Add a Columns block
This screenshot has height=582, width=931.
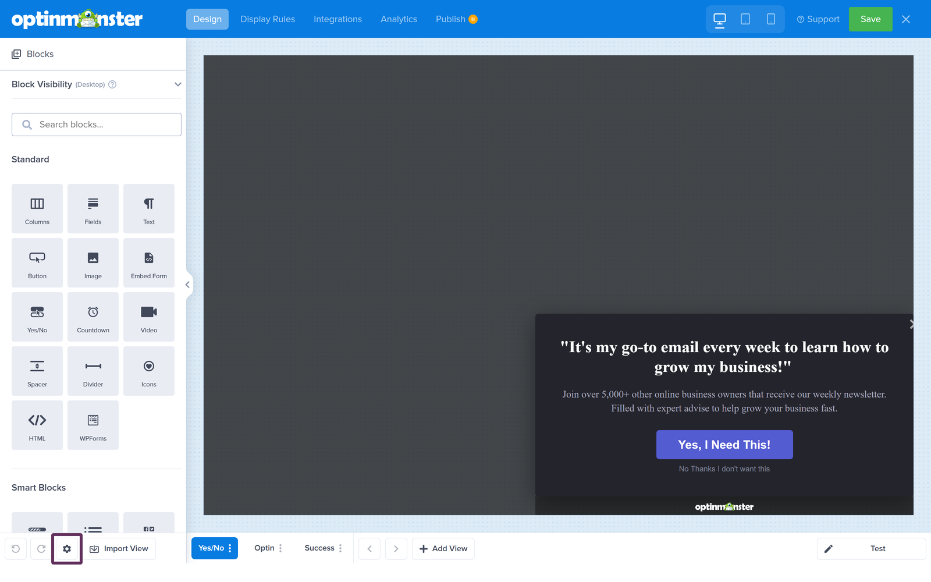37,208
